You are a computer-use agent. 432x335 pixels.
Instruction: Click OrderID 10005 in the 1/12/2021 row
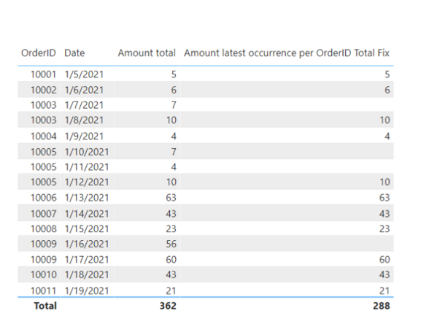(x=43, y=182)
